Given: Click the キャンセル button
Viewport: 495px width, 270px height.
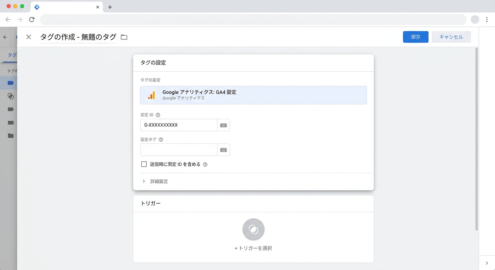Looking at the screenshot, I should click(x=451, y=37).
